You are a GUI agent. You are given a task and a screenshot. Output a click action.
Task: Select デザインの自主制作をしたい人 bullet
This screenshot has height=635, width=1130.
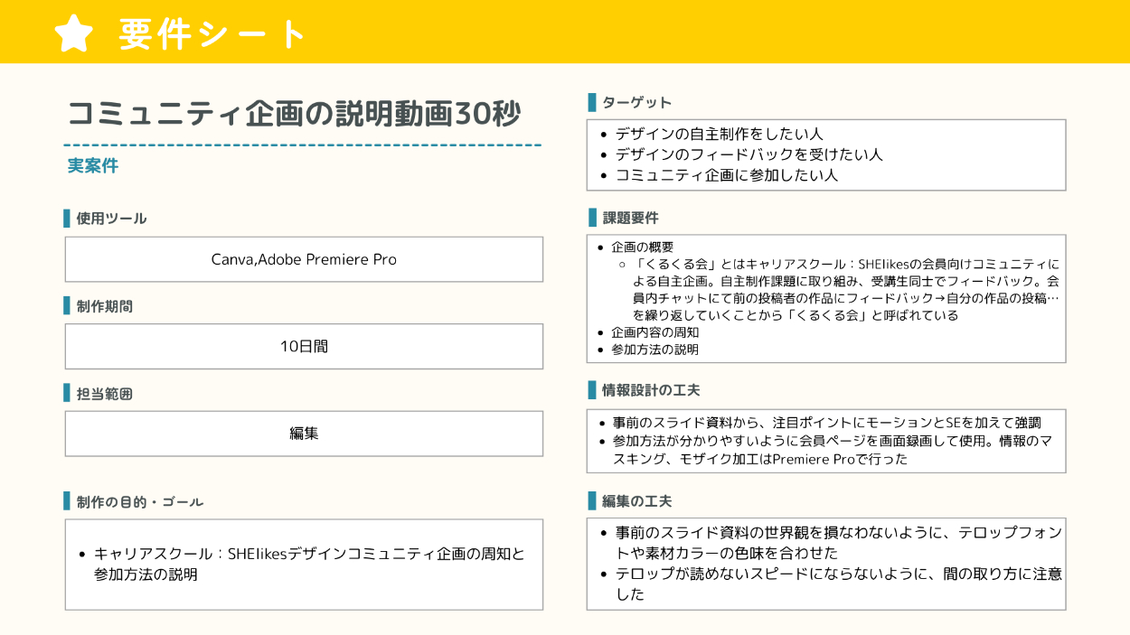tap(719, 134)
